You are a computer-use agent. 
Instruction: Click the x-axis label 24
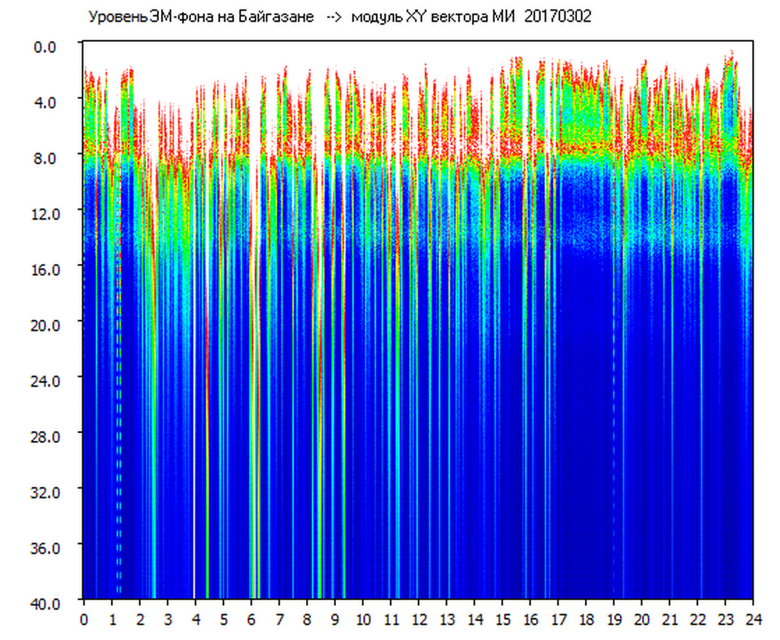pos(753,619)
